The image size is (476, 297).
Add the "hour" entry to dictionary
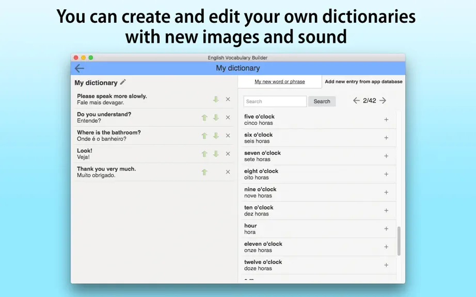[386, 228]
